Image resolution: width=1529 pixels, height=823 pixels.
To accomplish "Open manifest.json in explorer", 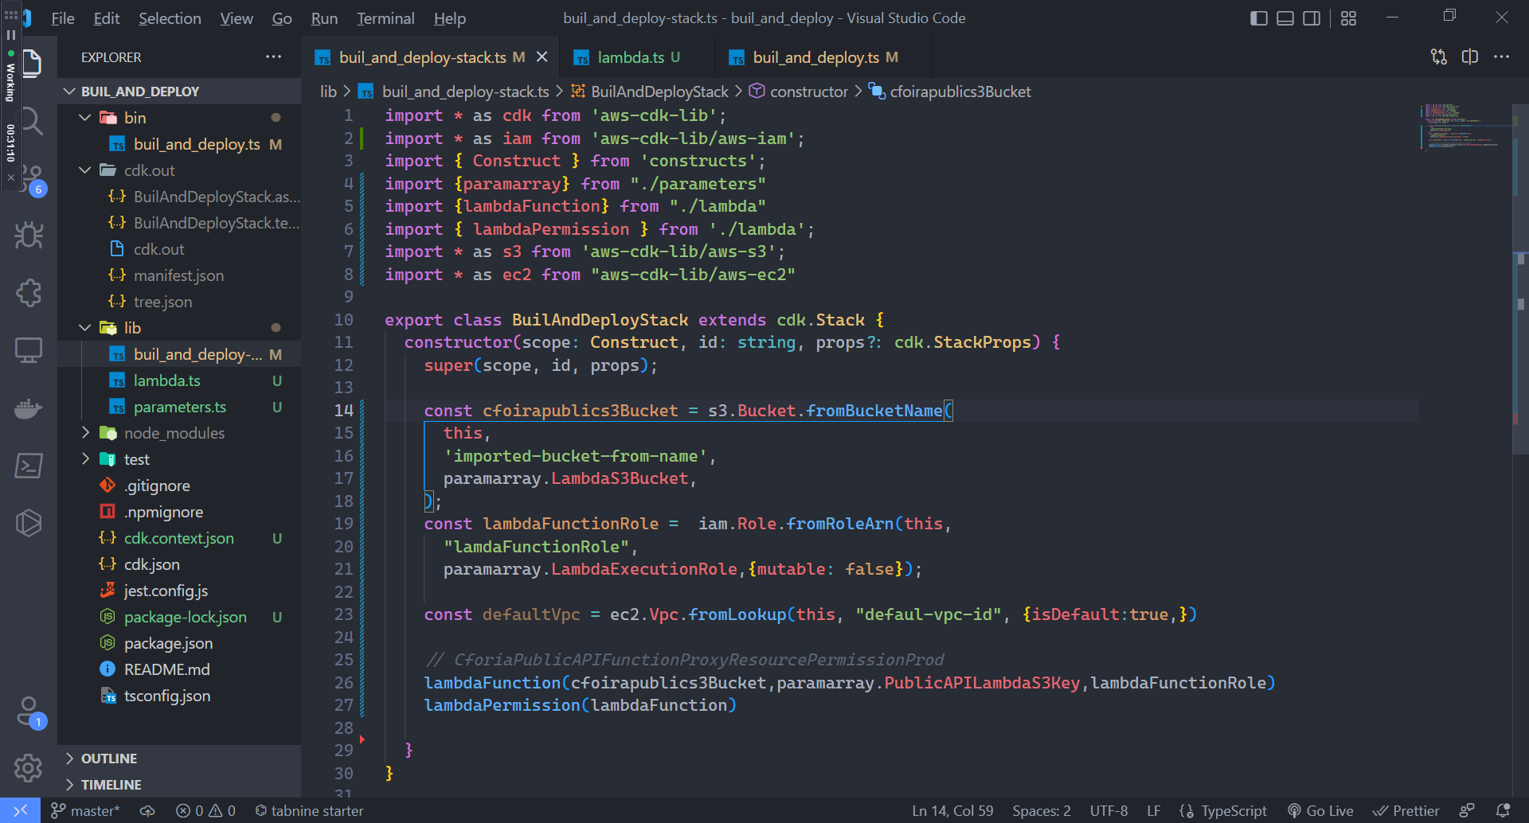I will click(180, 275).
